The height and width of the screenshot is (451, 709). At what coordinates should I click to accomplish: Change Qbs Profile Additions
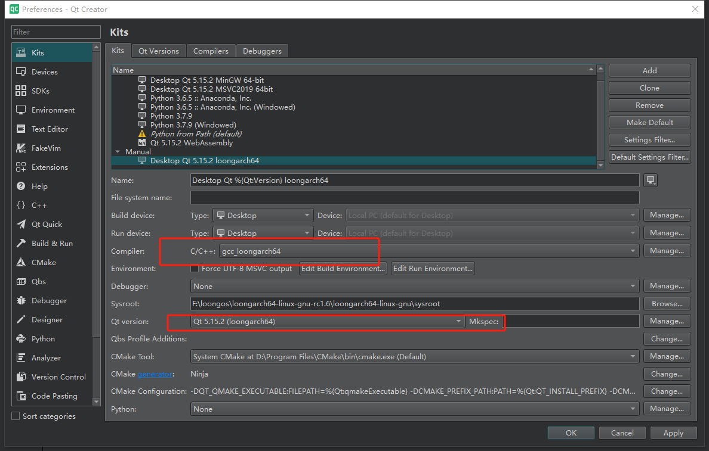coord(667,339)
